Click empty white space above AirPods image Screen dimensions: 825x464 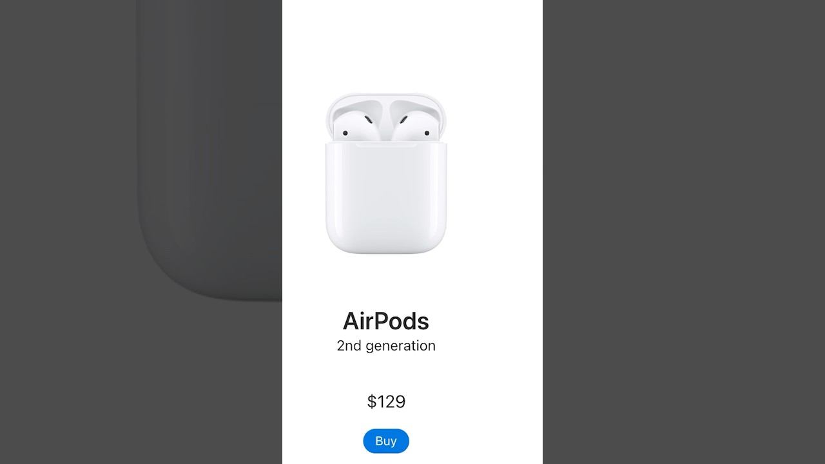(412, 45)
